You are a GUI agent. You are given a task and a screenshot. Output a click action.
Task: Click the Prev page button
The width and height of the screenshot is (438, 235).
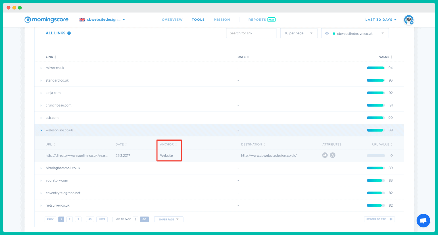tap(50, 219)
